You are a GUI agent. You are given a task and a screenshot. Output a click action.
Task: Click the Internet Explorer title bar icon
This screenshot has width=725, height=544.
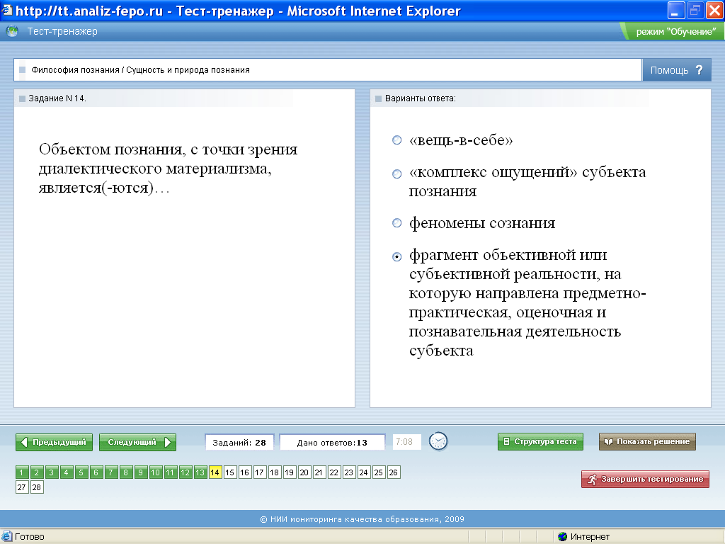pyautogui.click(x=6, y=10)
